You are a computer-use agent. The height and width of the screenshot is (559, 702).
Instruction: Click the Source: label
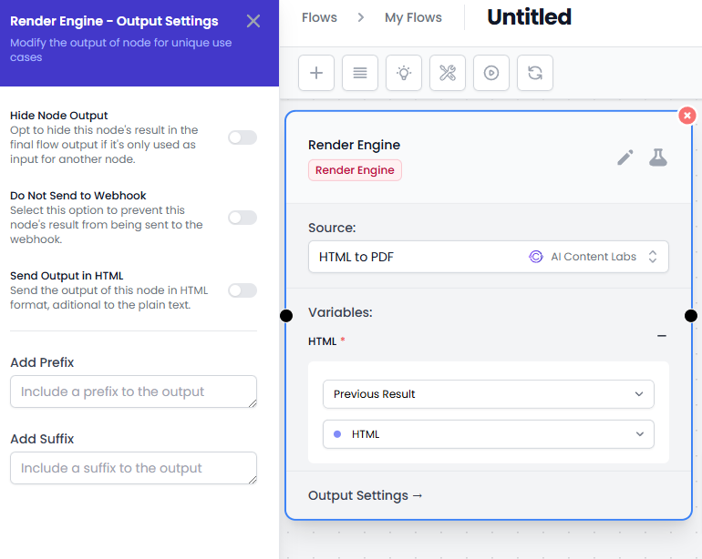pos(332,228)
